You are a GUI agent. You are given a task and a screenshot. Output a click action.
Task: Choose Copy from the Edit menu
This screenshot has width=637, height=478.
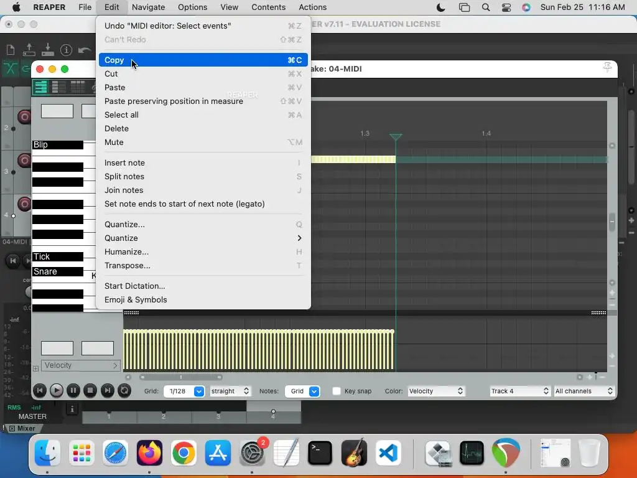tap(203, 60)
